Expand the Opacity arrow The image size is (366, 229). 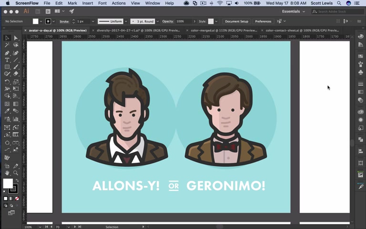[x=194, y=21]
